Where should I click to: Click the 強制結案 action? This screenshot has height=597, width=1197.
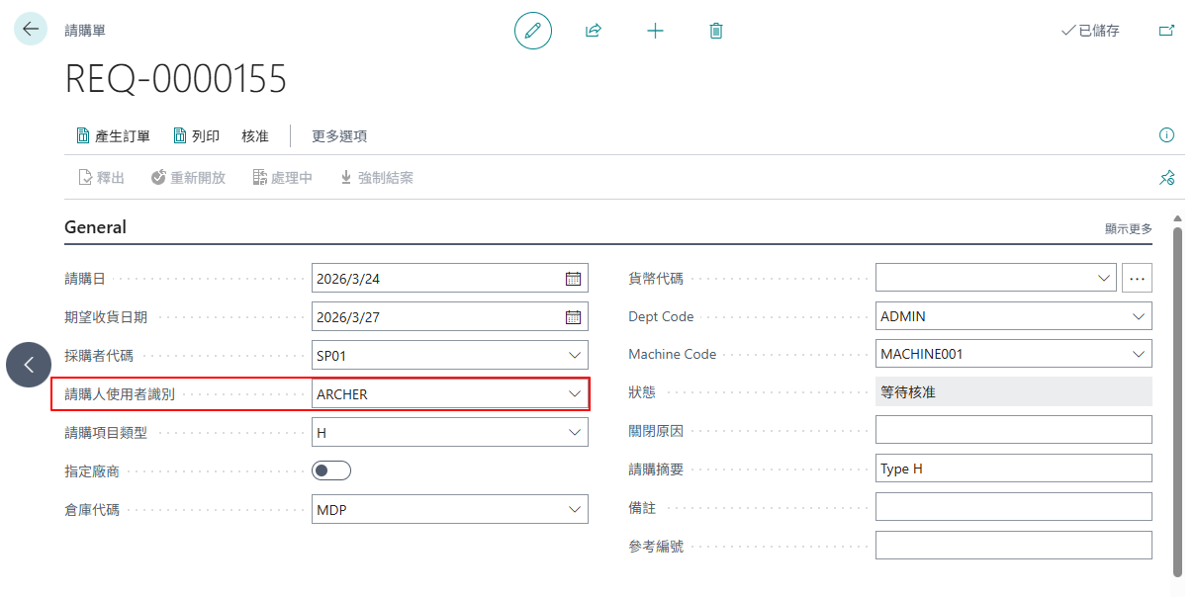coord(376,178)
